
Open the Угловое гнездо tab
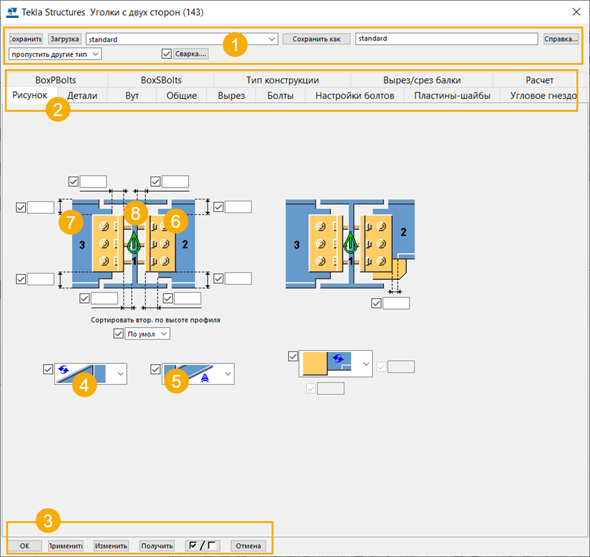point(543,96)
